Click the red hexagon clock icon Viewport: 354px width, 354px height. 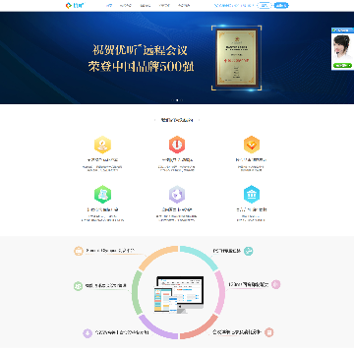coord(177,145)
